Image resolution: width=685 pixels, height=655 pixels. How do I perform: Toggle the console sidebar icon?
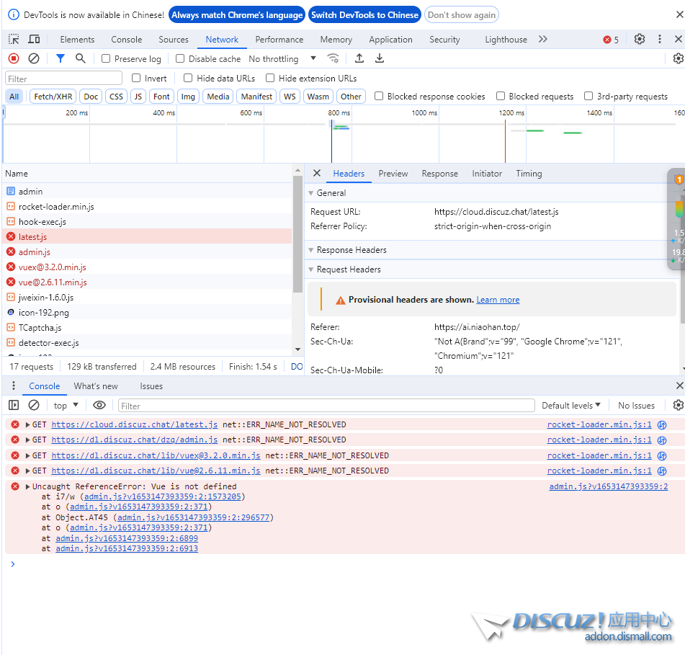[14, 406]
